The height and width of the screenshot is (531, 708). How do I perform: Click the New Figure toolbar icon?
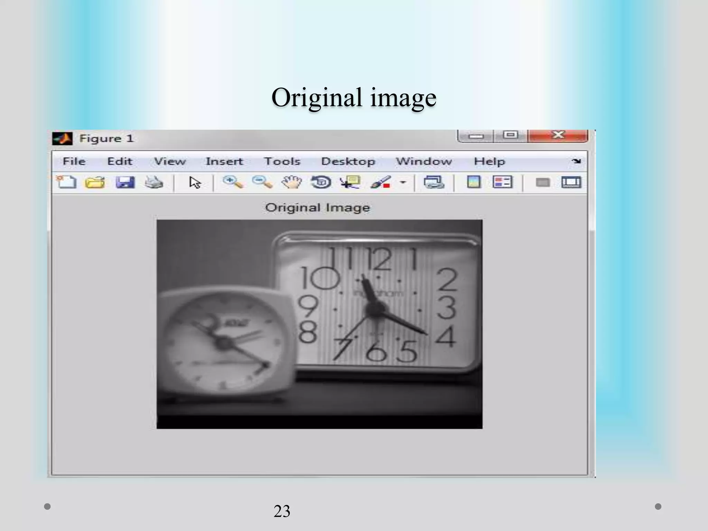[66, 182]
